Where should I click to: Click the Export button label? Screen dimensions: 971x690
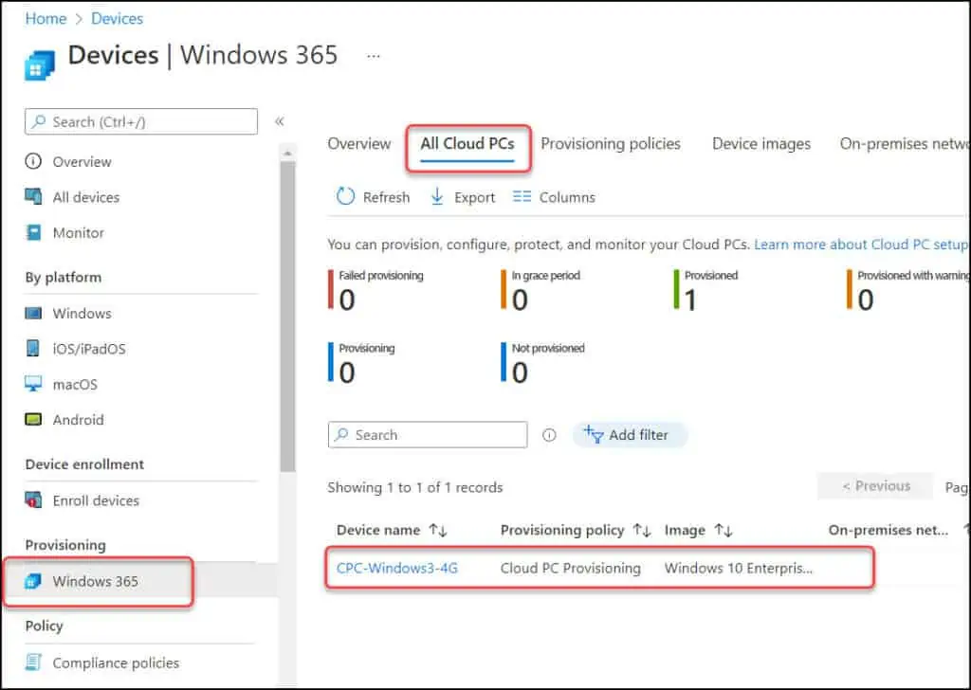pos(474,197)
